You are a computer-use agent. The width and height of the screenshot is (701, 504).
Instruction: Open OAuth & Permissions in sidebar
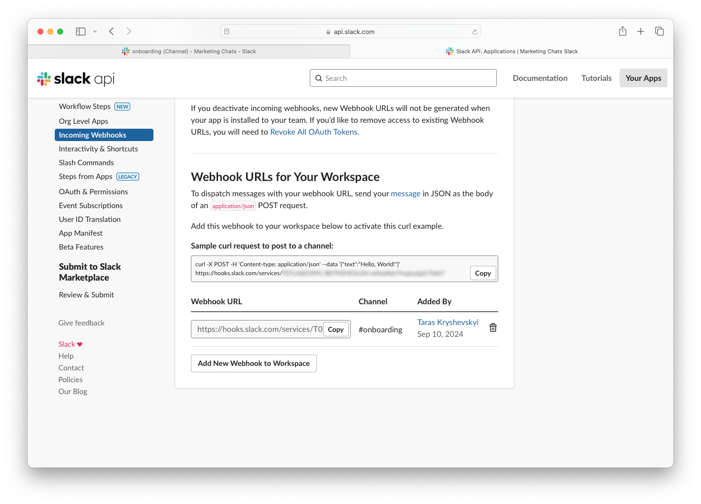[93, 192]
